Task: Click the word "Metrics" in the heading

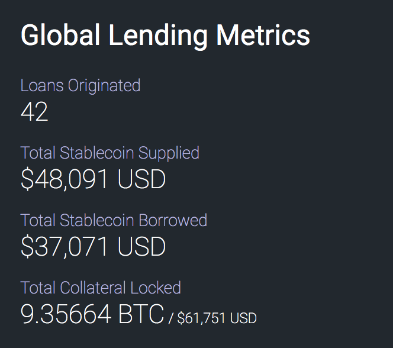Action: (x=263, y=36)
